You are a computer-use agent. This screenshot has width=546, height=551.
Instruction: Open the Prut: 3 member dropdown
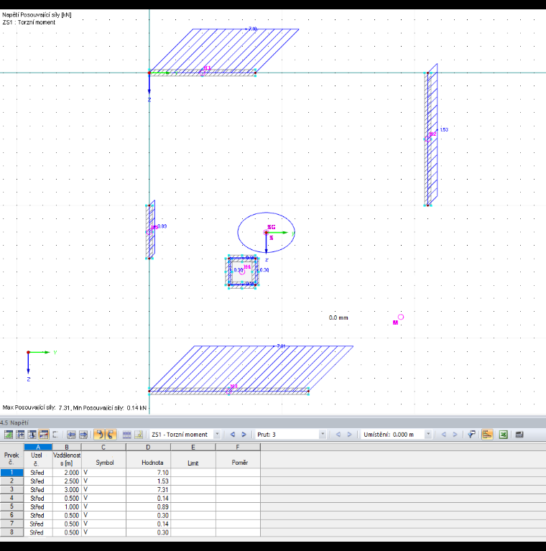[x=322, y=435]
